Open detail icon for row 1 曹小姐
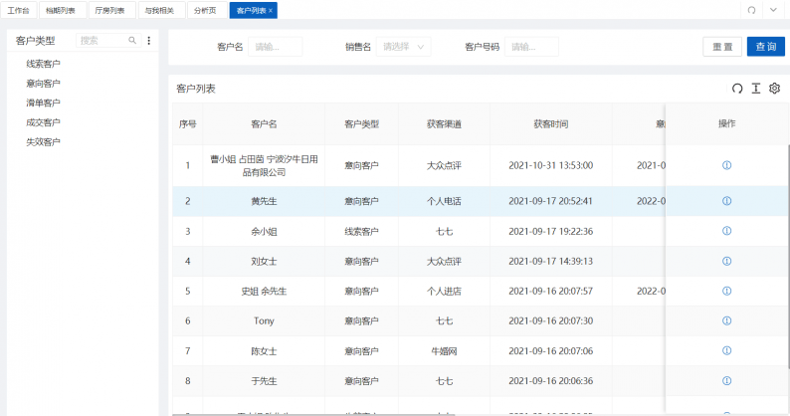The height and width of the screenshot is (416, 790). pyautogui.click(x=726, y=165)
